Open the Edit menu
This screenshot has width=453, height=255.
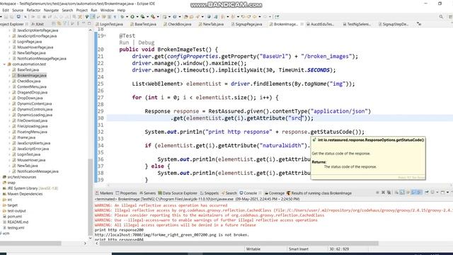pos(5,10)
